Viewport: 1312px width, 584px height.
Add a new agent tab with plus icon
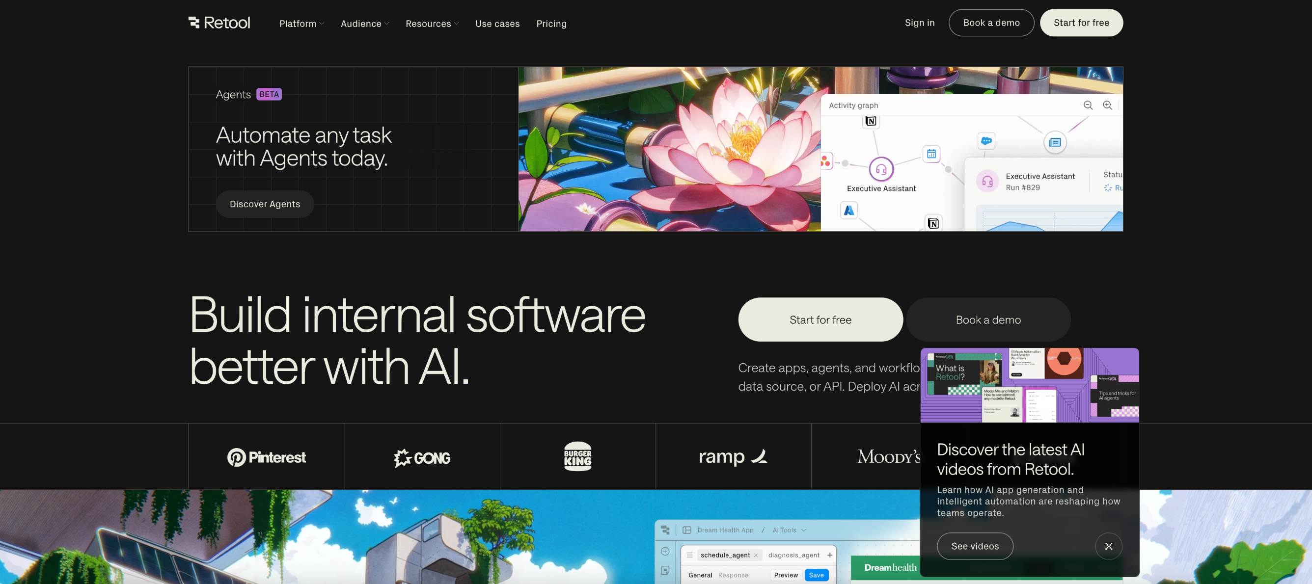point(830,555)
